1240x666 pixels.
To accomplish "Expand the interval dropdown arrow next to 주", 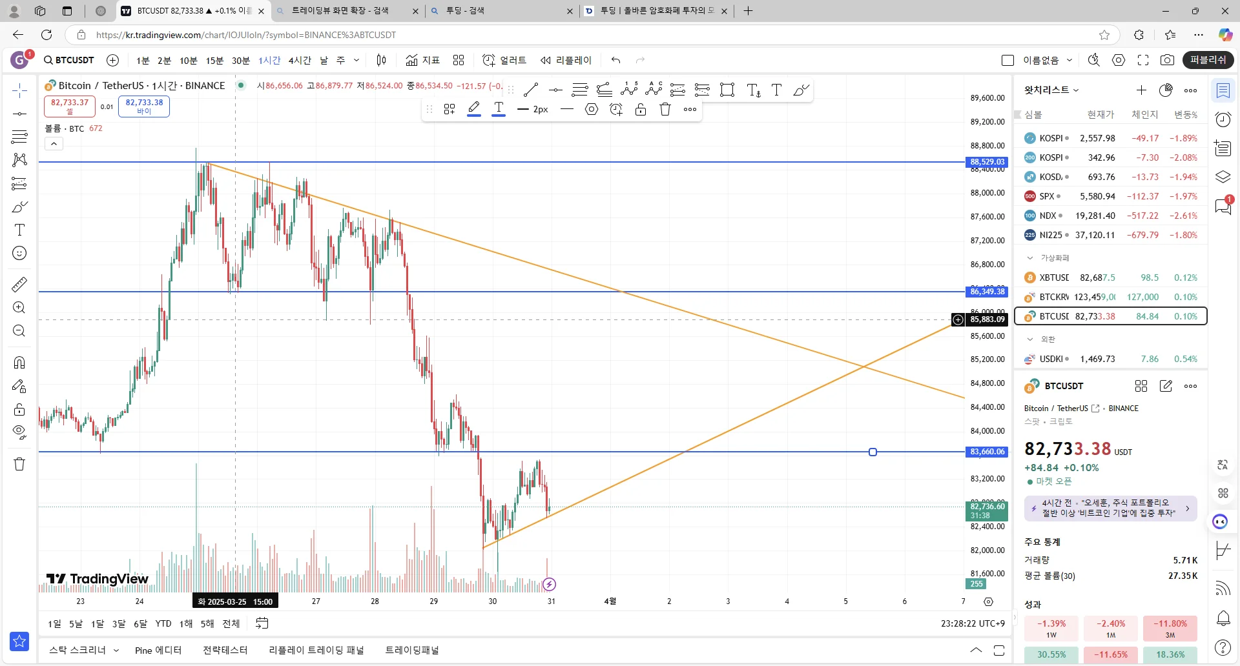I will pos(356,60).
